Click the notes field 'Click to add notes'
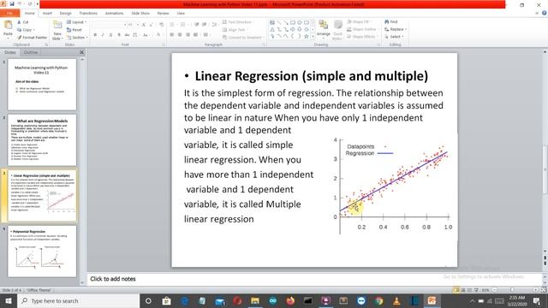 (314, 279)
